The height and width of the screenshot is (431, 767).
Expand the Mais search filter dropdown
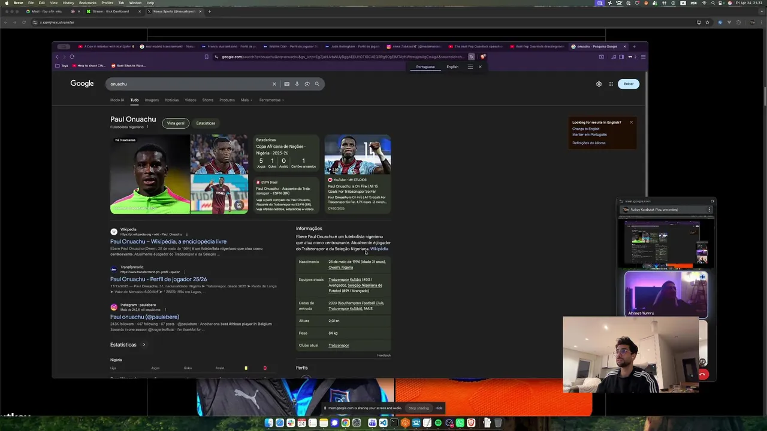246,100
